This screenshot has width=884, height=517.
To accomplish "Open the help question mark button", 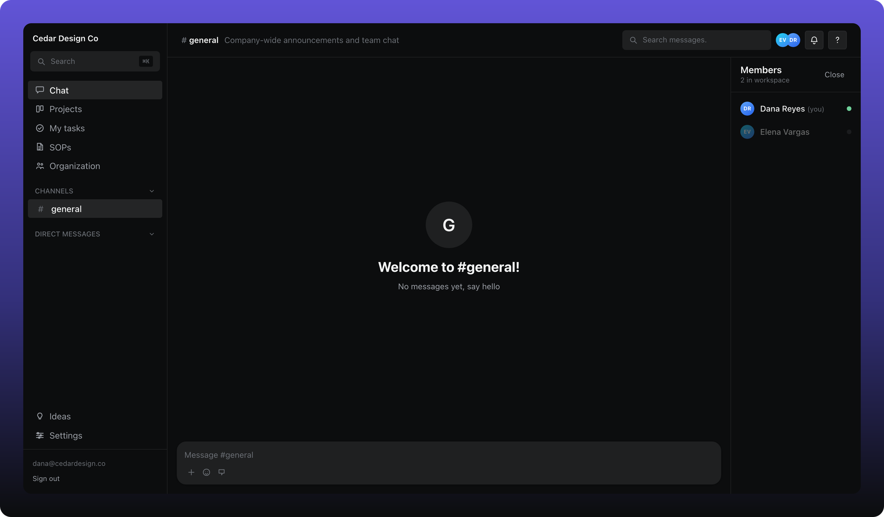I will tap(837, 40).
